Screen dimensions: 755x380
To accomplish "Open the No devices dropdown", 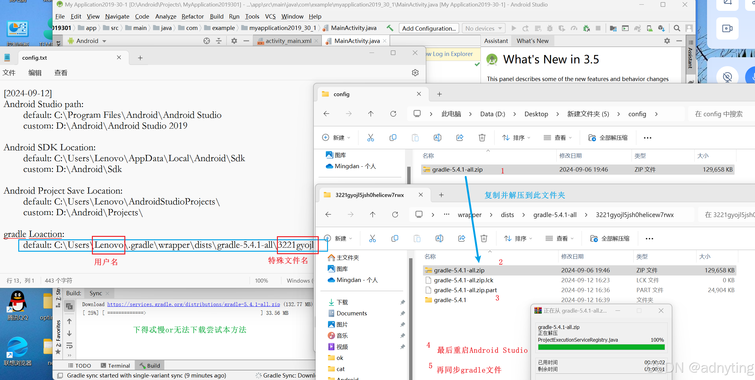I will point(483,28).
